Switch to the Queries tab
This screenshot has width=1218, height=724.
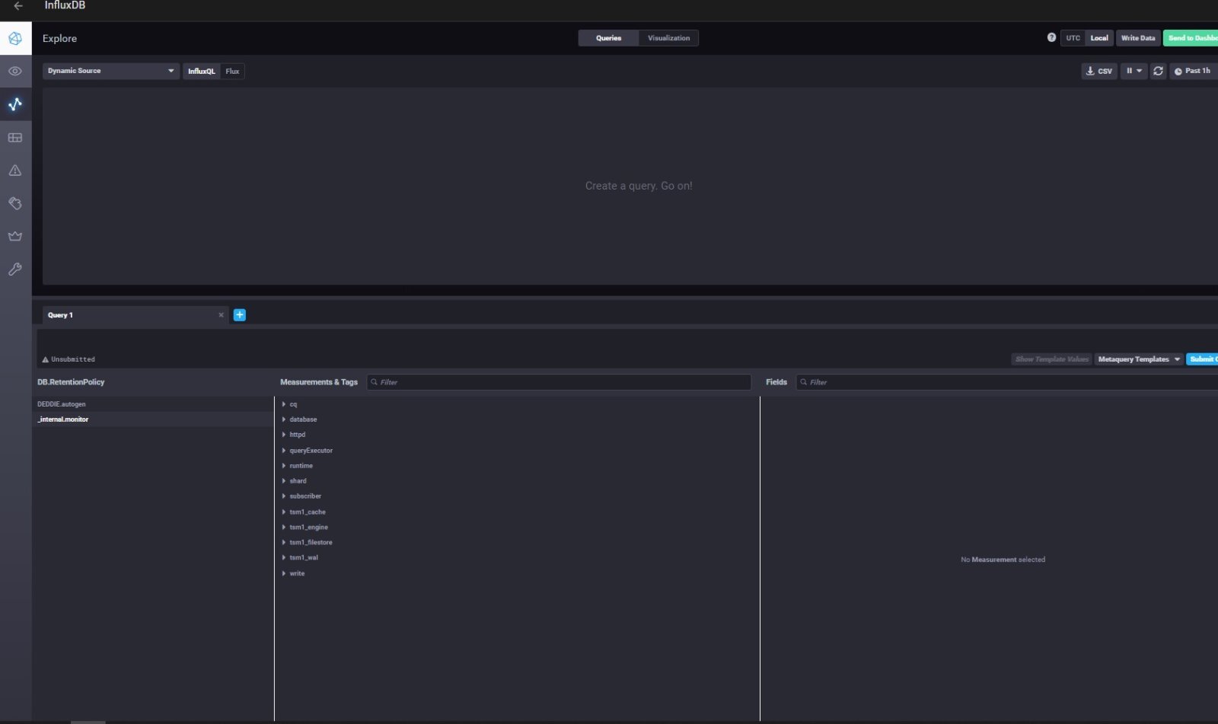click(608, 38)
